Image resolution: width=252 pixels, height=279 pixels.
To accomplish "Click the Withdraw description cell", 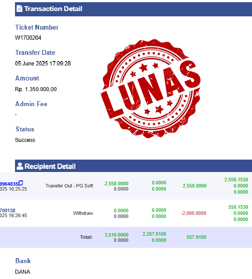I will pyautogui.click(x=83, y=213).
